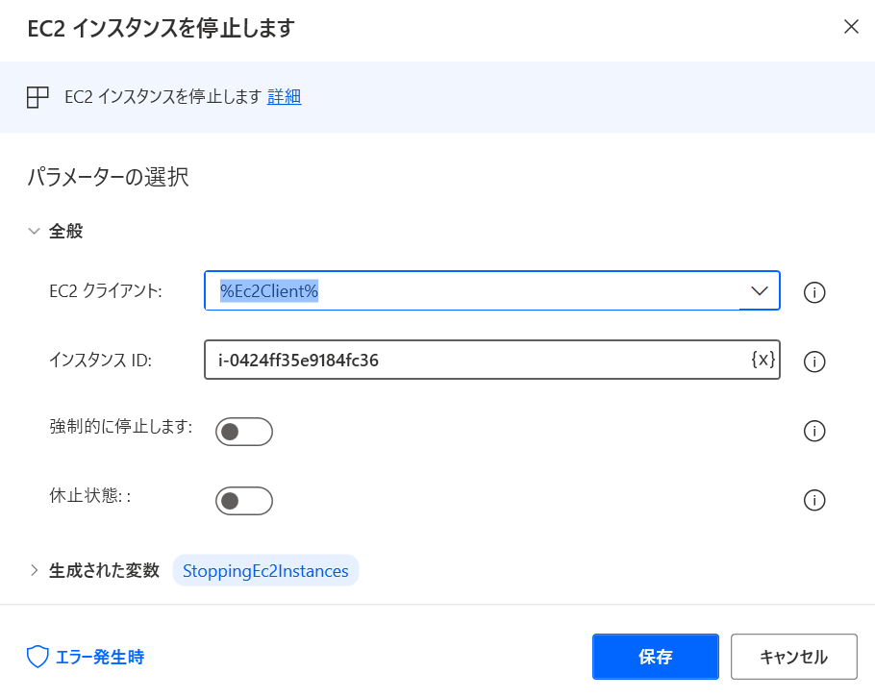Insert variable using the {x} icon

coord(762,360)
